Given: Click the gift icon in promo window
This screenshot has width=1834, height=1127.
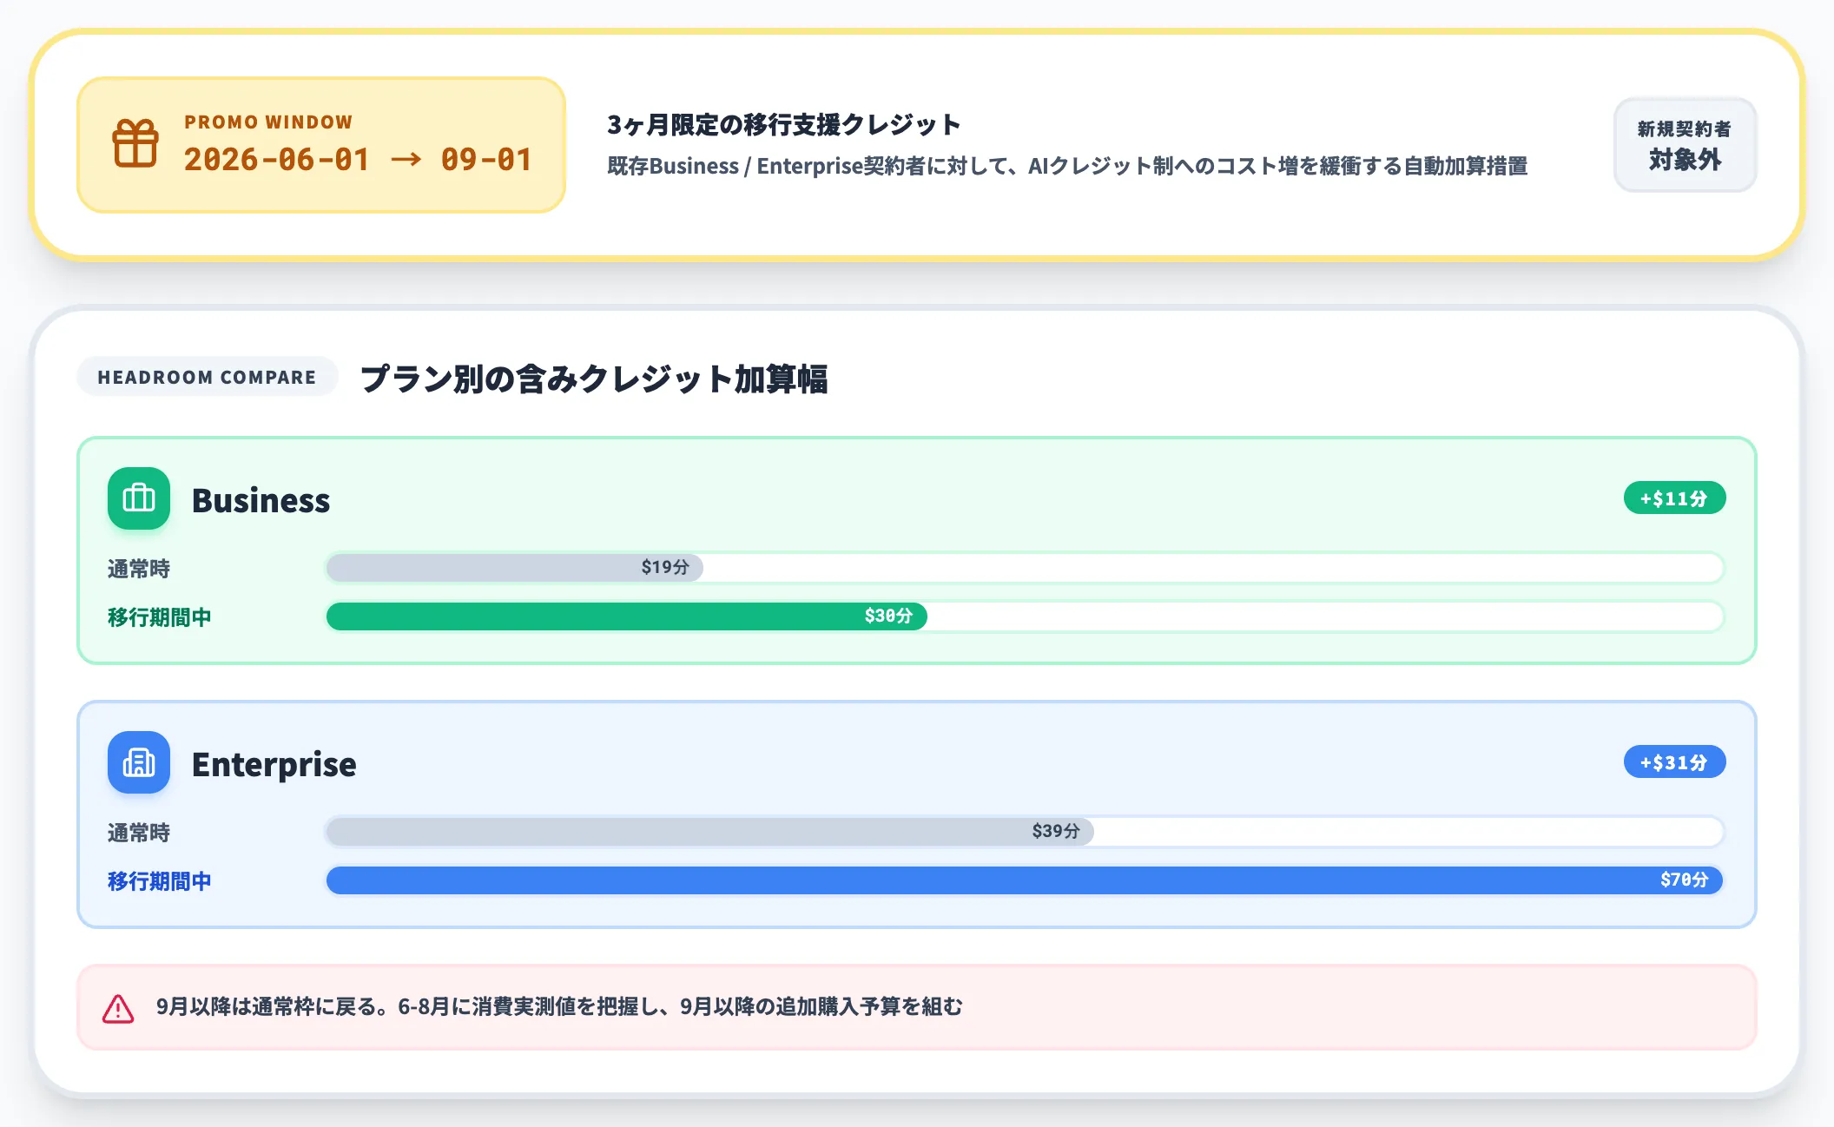Looking at the screenshot, I should coord(135,143).
